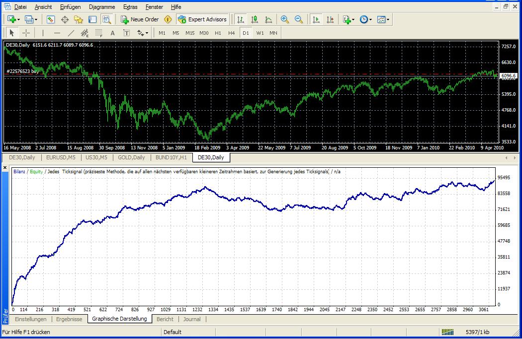522x339 pixels.
Task: Add a text label with the A tool
Action: (112, 33)
